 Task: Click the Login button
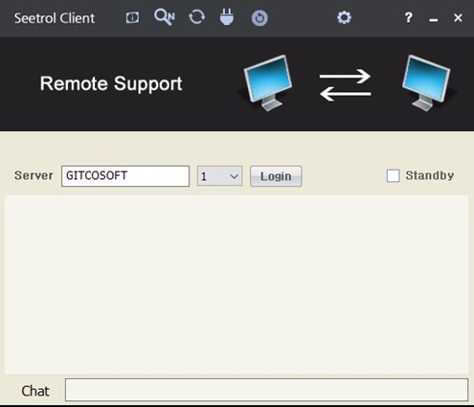pyautogui.click(x=276, y=176)
